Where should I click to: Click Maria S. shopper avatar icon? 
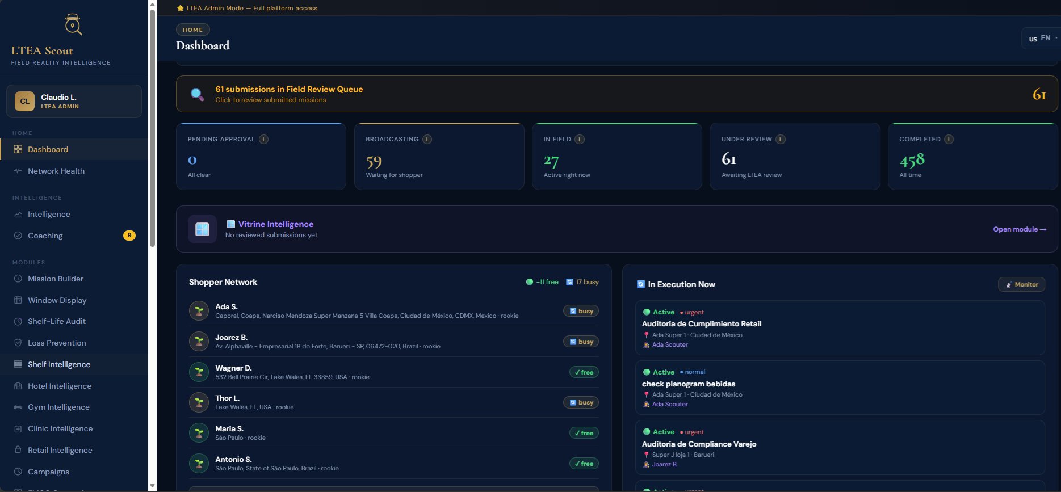(x=199, y=433)
